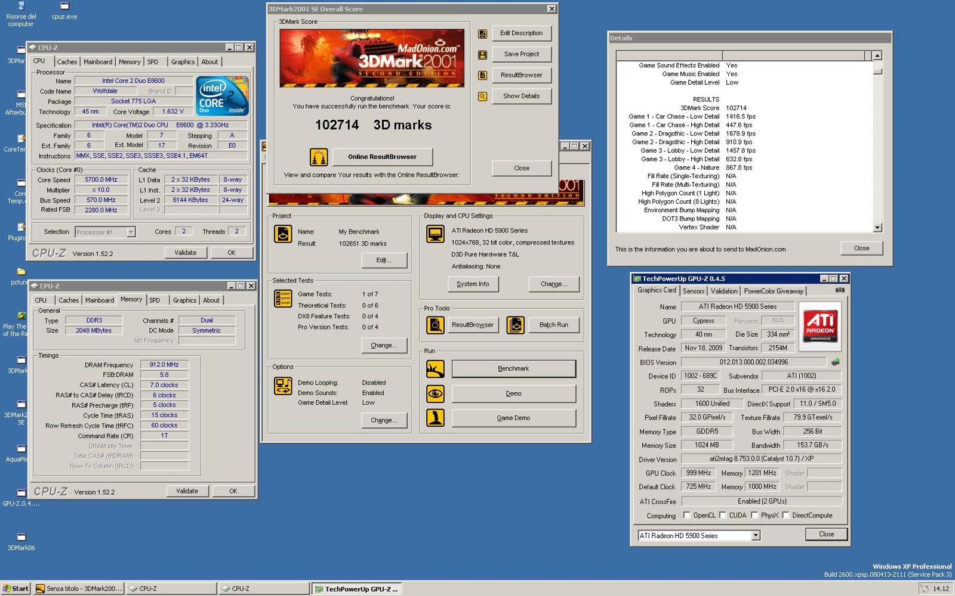Click the GPU-Z screenshot camera icon
Image resolution: width=955 pixels, height=596 pixels.
tap(840, 290)
